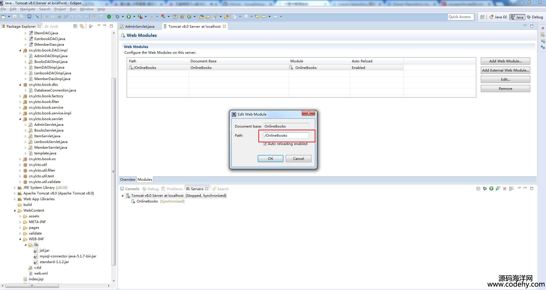
Task: Collapse the WebContent folder
Action: 15,210
